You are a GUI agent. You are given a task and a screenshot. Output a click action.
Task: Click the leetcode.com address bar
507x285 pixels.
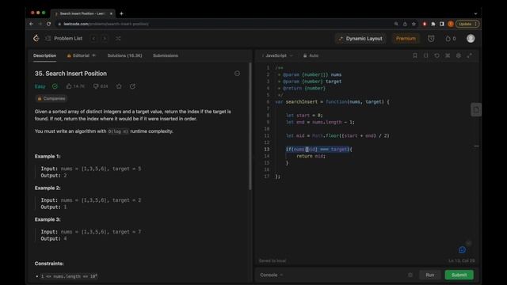[x=223, y=24]
